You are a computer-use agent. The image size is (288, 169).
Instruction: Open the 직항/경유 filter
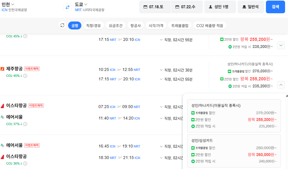93,26
